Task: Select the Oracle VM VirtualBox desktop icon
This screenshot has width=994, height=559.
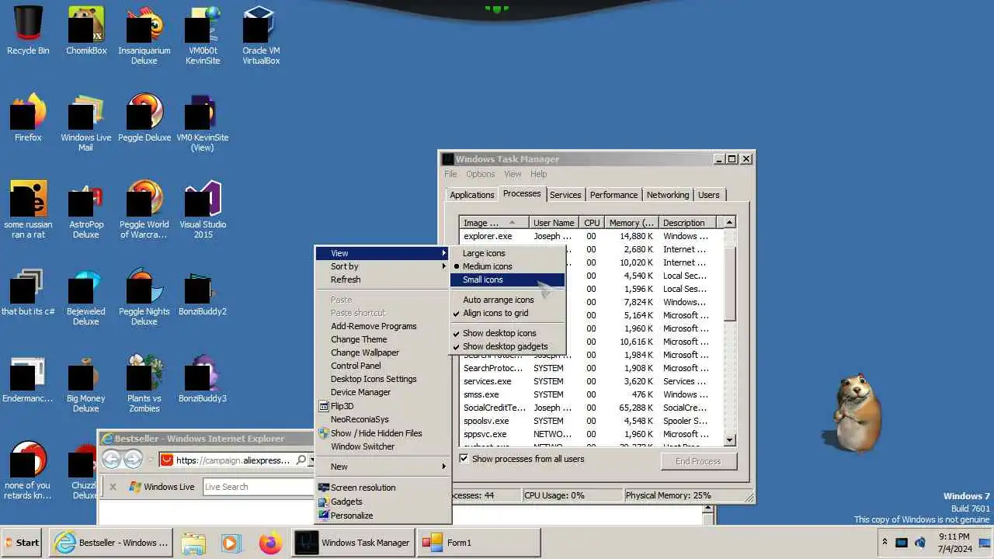Action: tap(261, 36)
